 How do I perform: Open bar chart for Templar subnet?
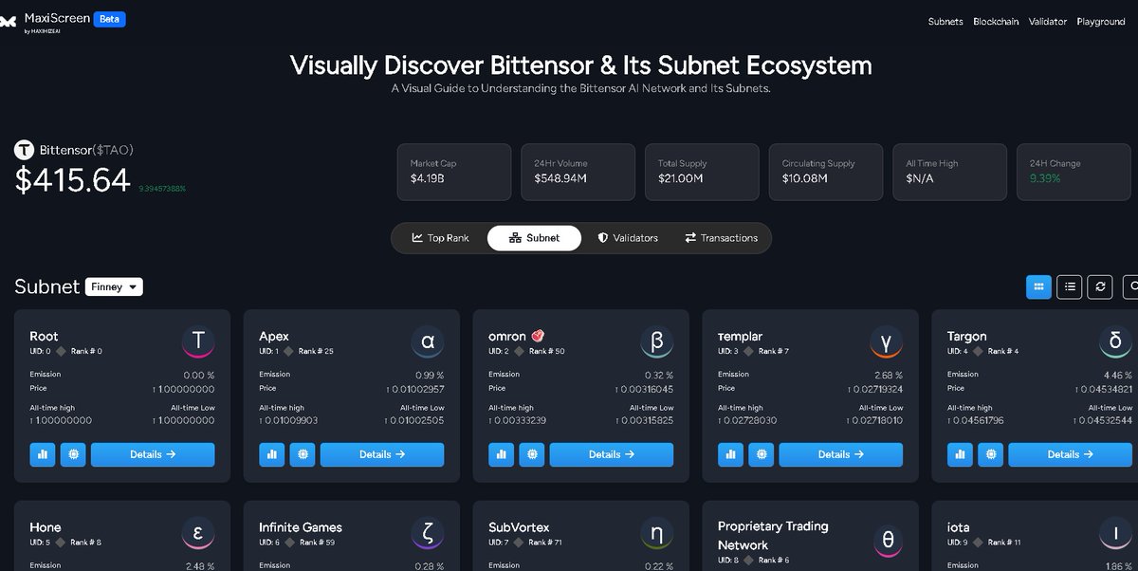(x=730, y=454)
